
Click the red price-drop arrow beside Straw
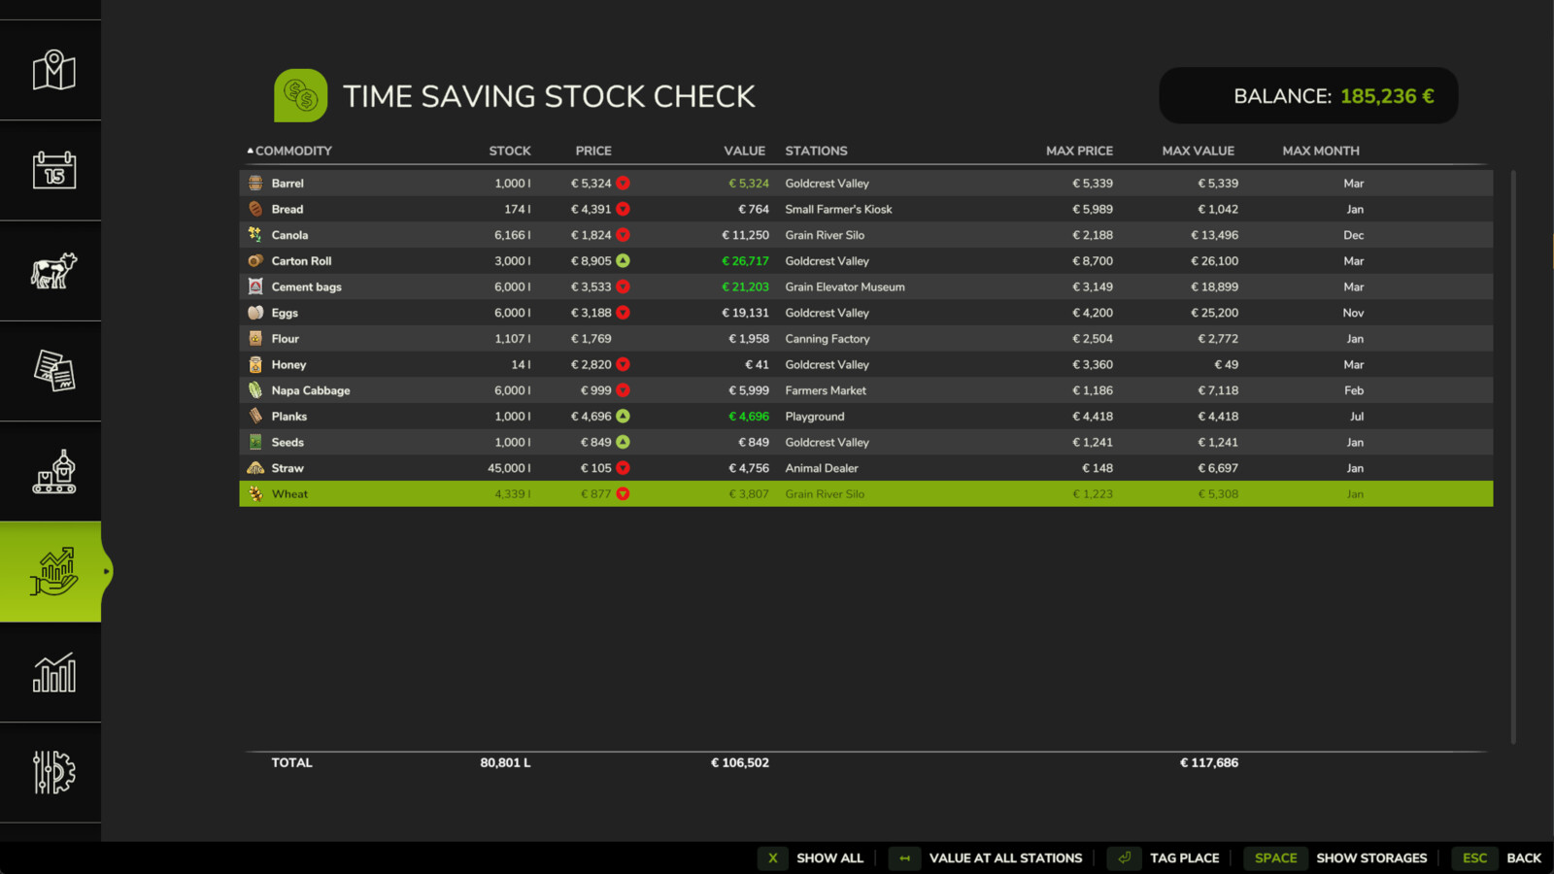pos(623,467)
